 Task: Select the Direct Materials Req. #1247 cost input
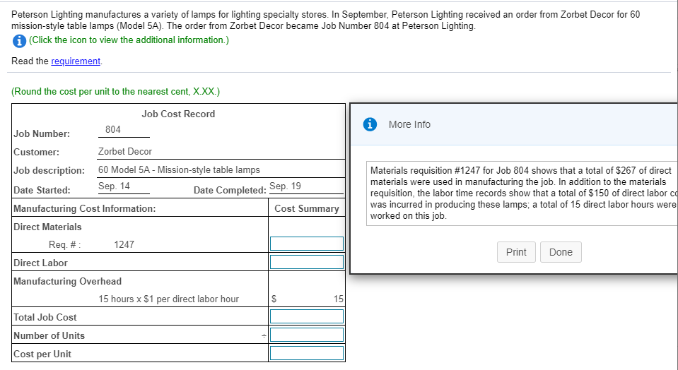[x=306, y=244]
